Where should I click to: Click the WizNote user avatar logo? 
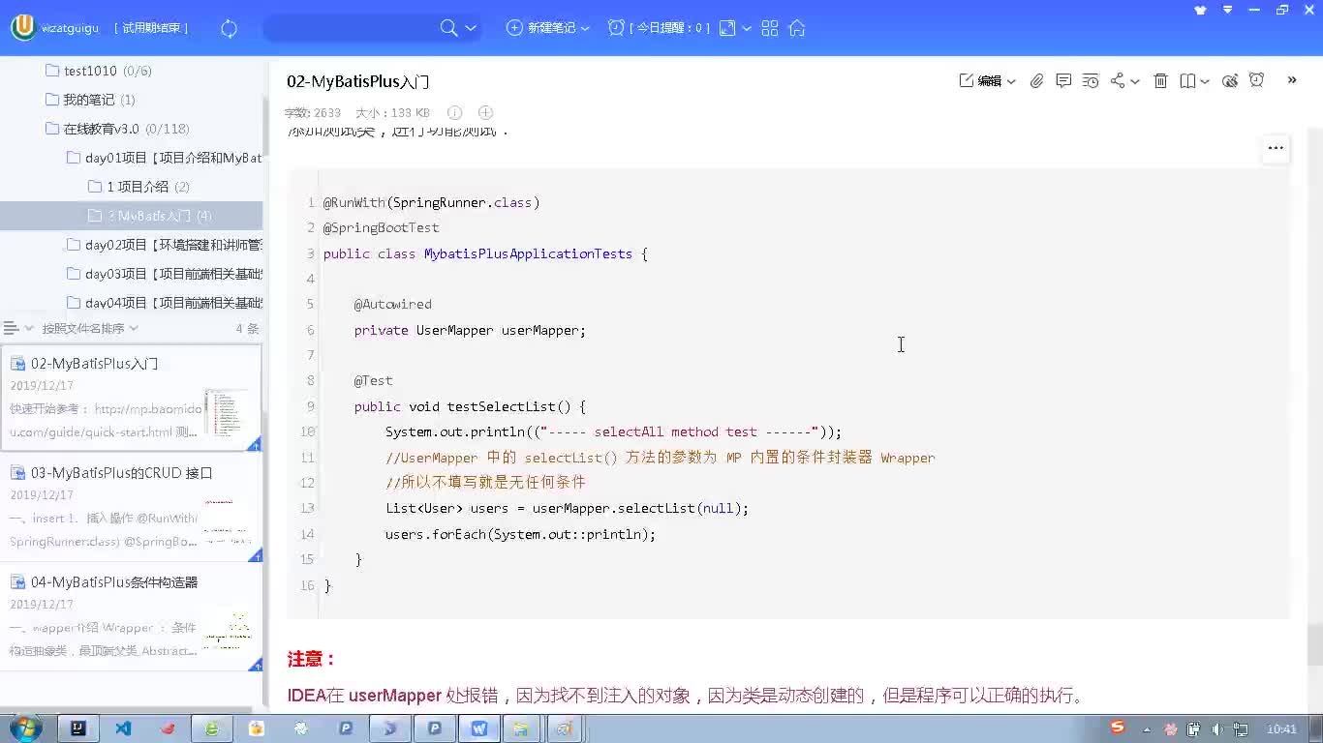23,27
